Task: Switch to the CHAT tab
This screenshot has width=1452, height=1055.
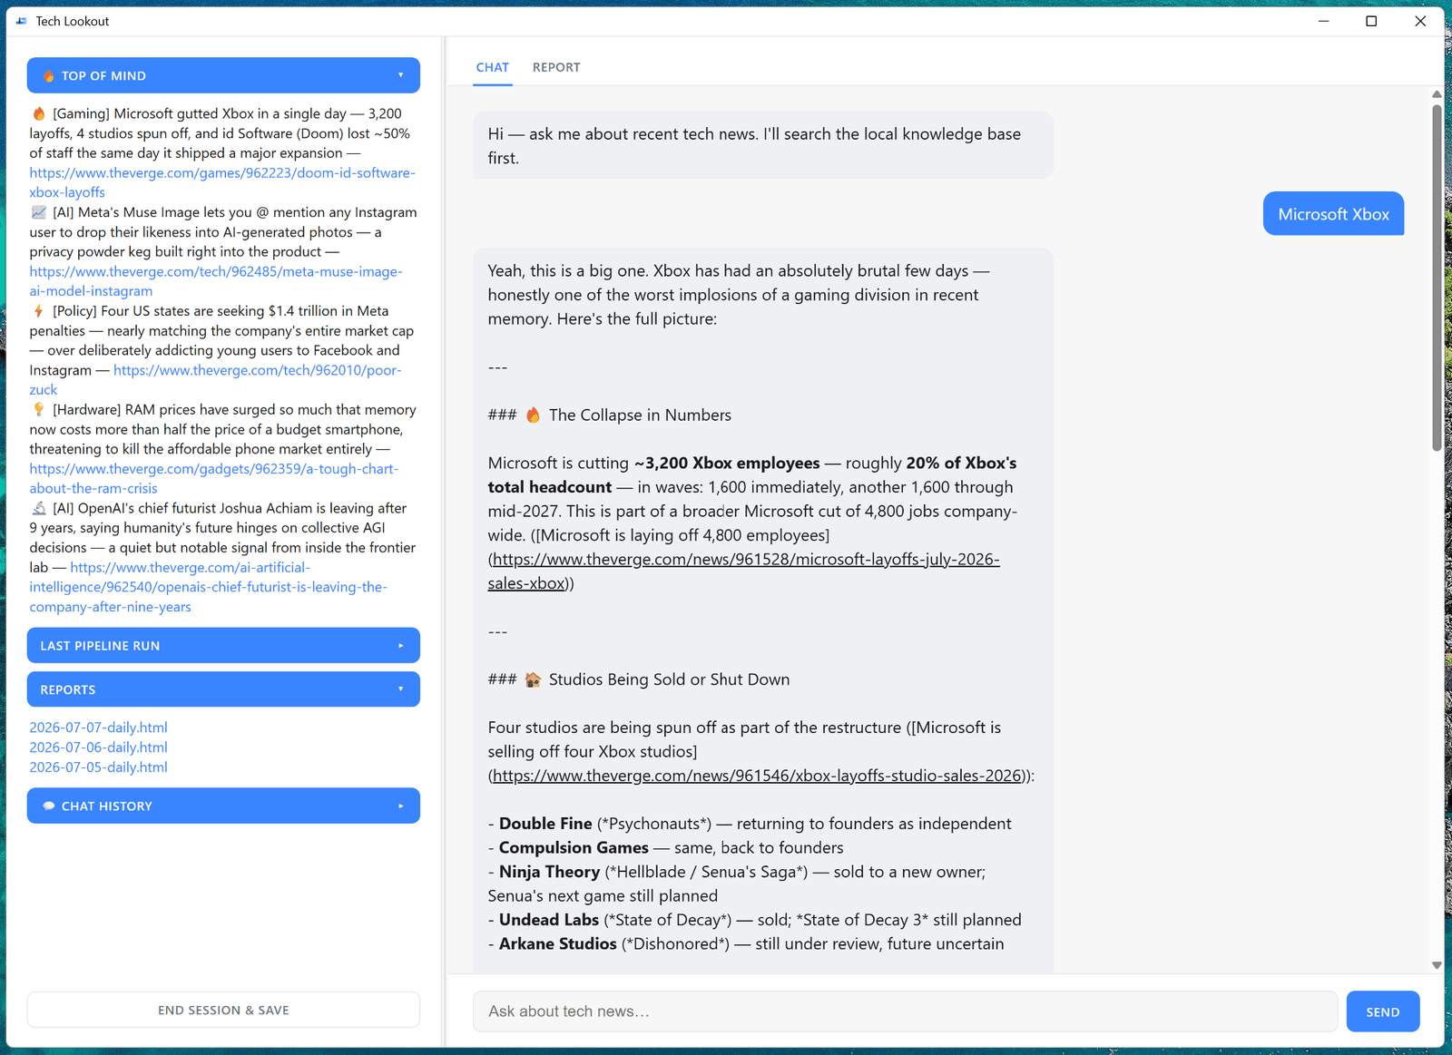Action: (x=493, y=67)
